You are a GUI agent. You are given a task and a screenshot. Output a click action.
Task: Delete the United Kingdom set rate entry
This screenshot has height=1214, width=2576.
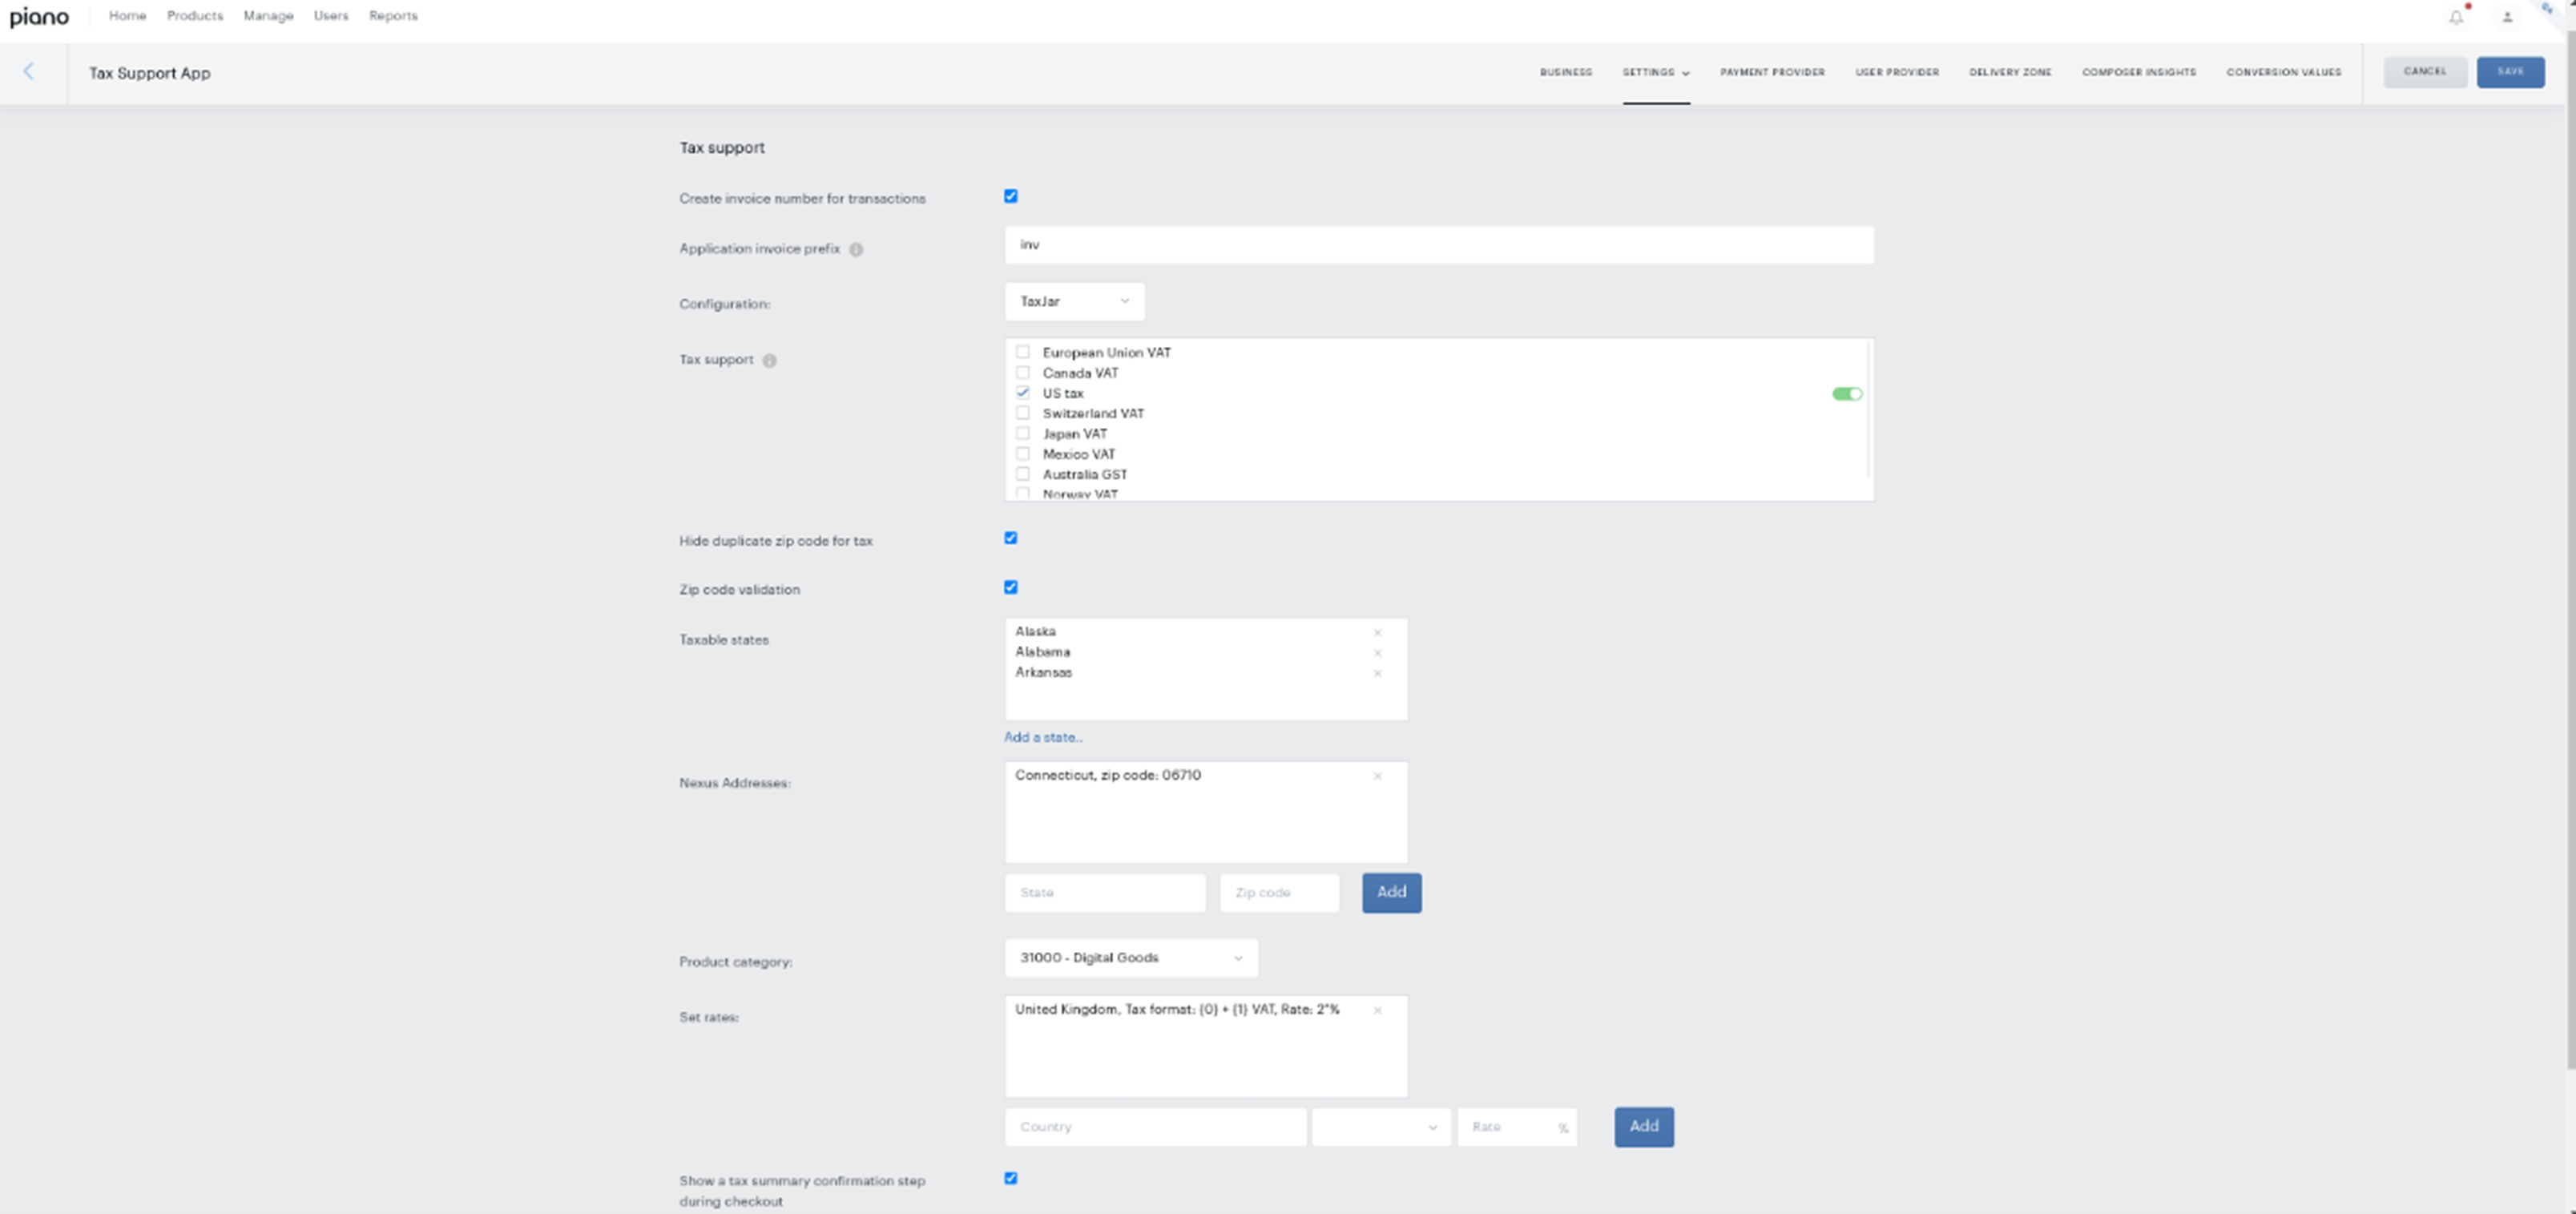[x=1377, y=1010]
